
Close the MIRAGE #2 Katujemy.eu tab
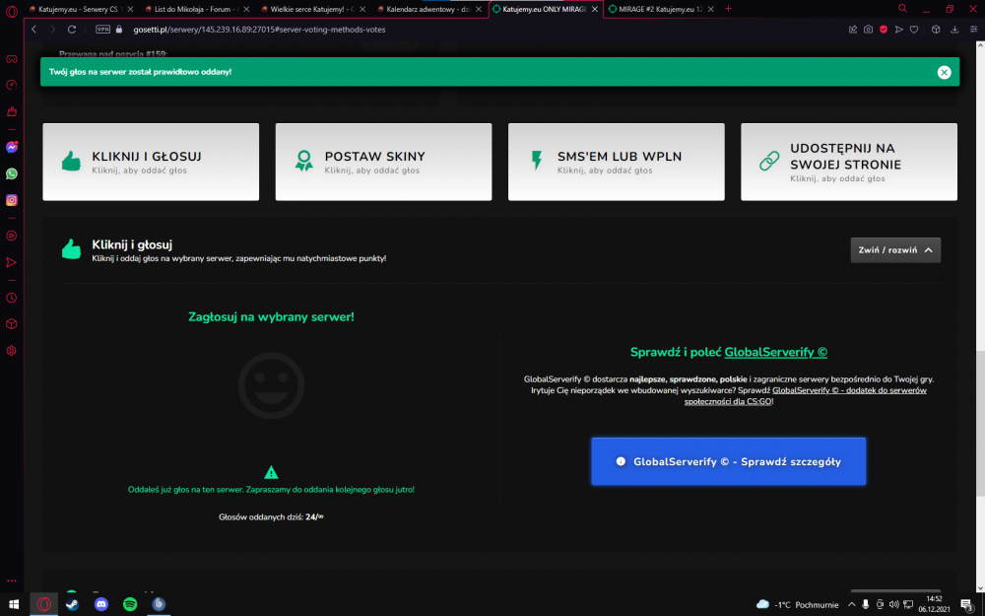(710, 10)
